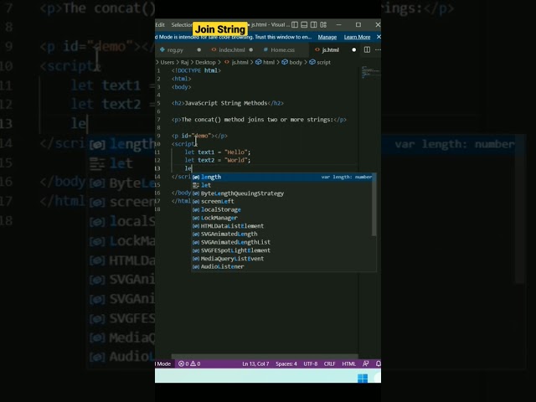Open the Selection menu
536x402 pixels.
pos(182,24)
